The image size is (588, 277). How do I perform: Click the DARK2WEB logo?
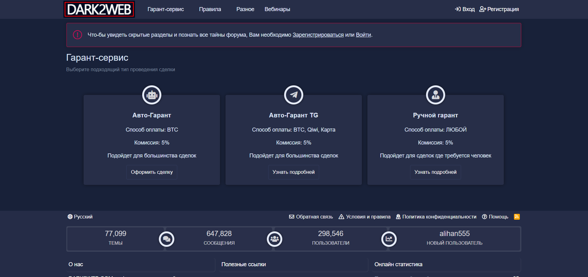tap(99, 9)
